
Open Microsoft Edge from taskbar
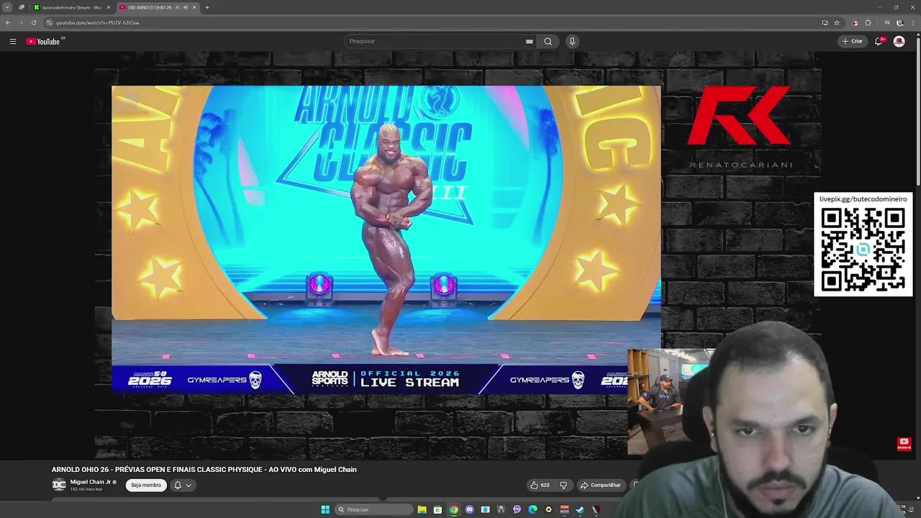click(x=532, y=509)
